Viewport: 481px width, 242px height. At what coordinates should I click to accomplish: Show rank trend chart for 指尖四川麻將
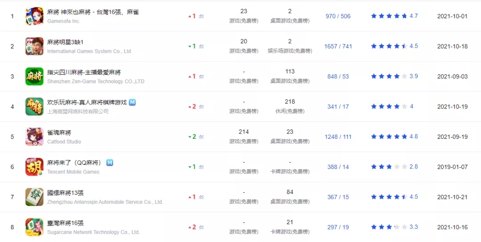tap(201, 76)
